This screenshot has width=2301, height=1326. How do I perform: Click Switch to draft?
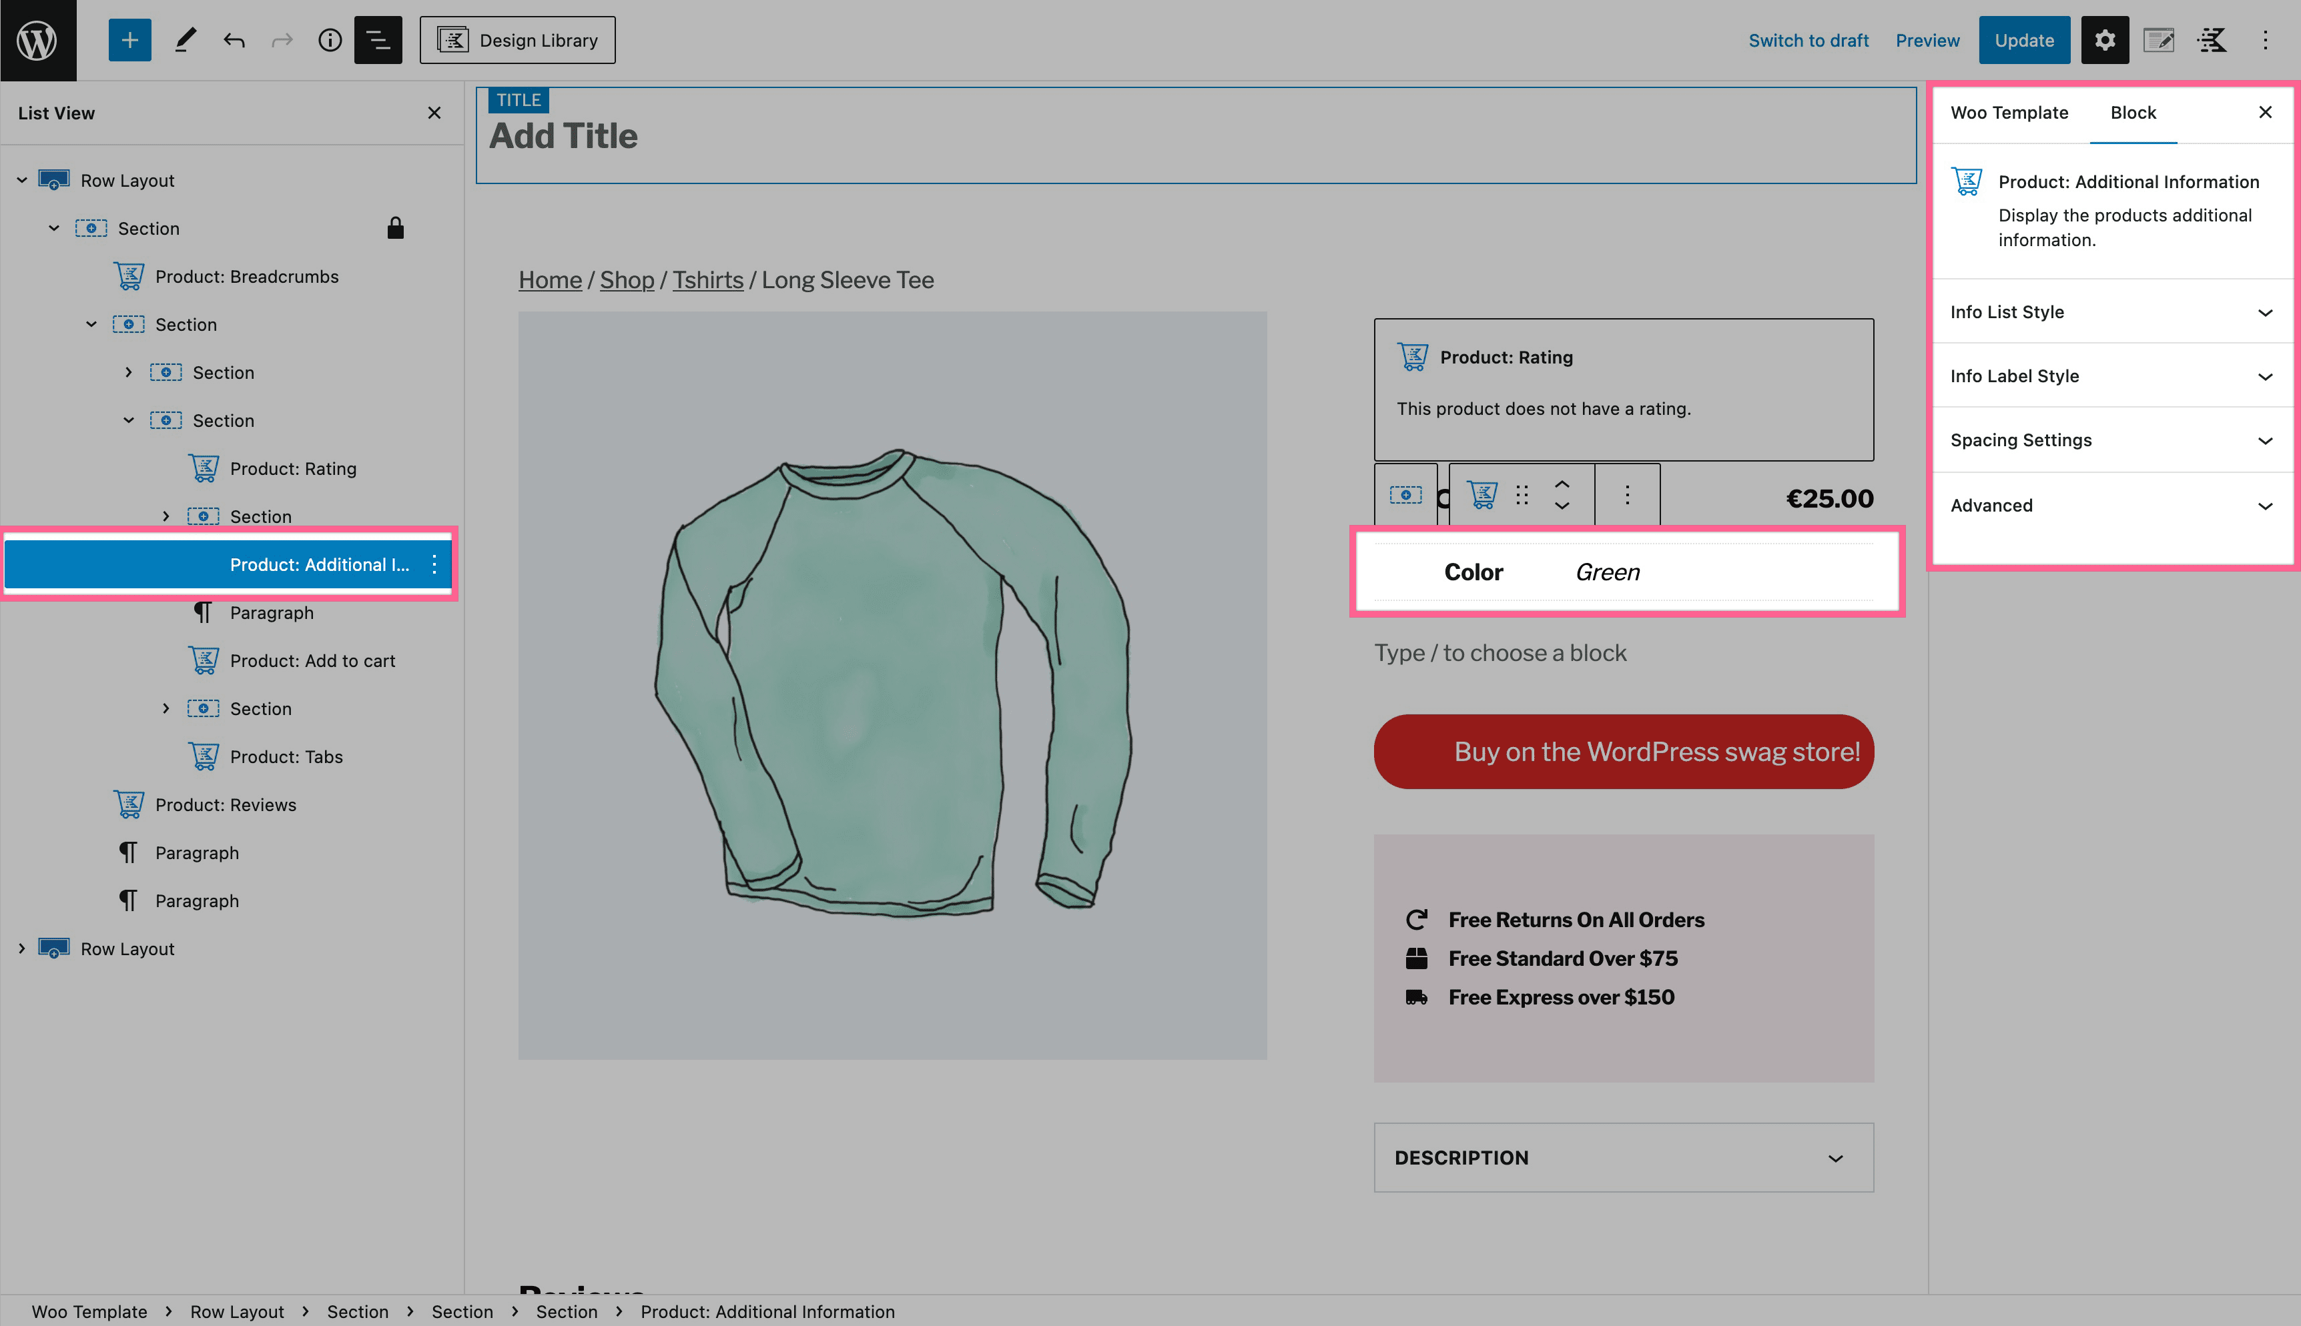[1809, 40]
